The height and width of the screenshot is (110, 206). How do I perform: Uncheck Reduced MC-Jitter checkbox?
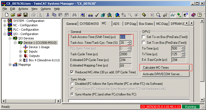[72, 72]
